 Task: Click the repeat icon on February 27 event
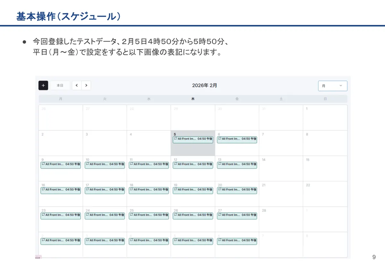[x=219, y=215]
